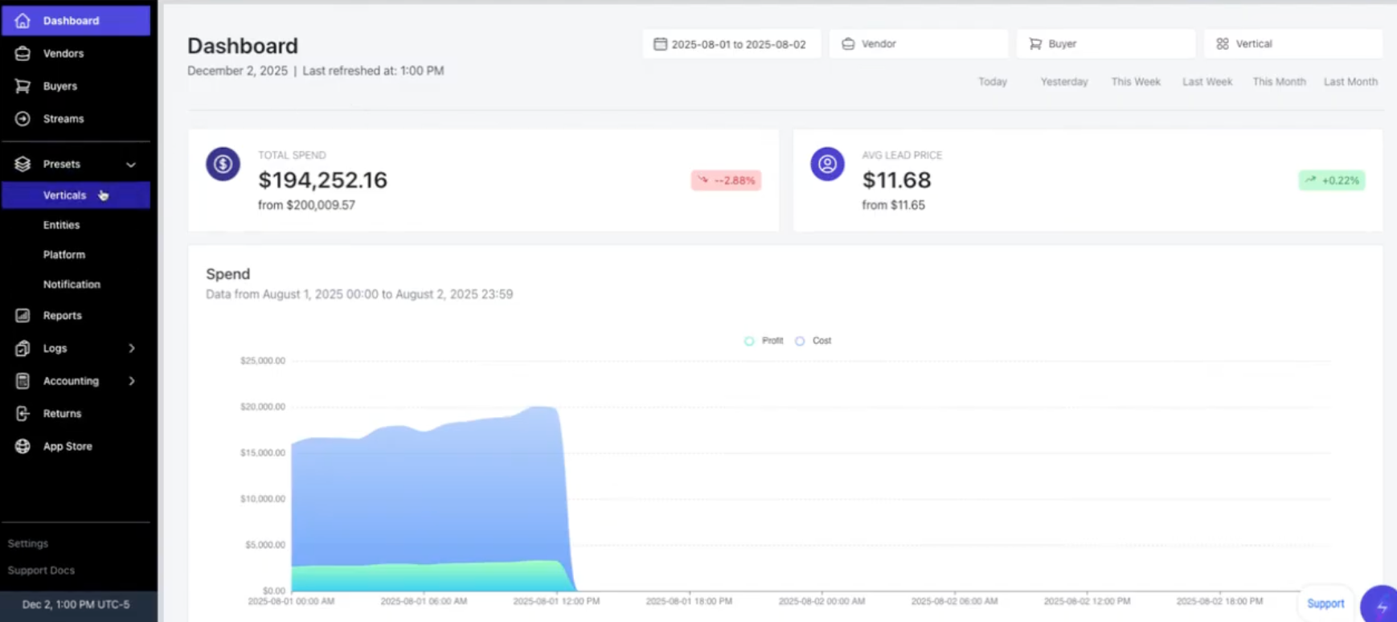Click the Total Spend dollar icon

pos(223,164)
